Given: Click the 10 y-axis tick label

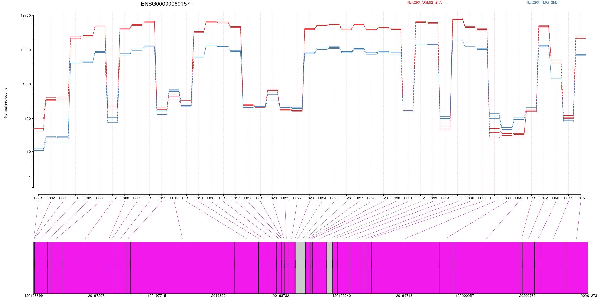Looking at the screenshot, I should (x=29, y=152).
